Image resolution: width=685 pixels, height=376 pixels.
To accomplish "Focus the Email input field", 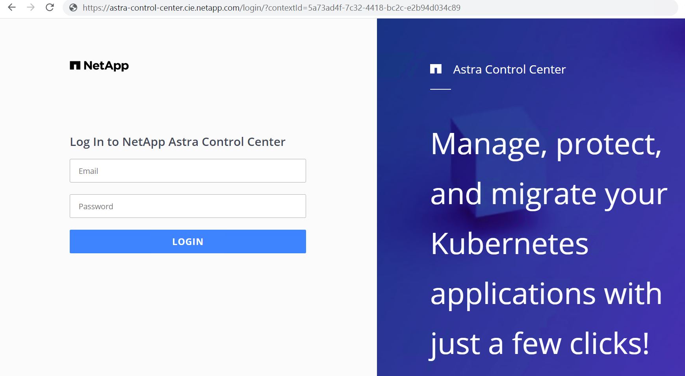I will 188,171.
